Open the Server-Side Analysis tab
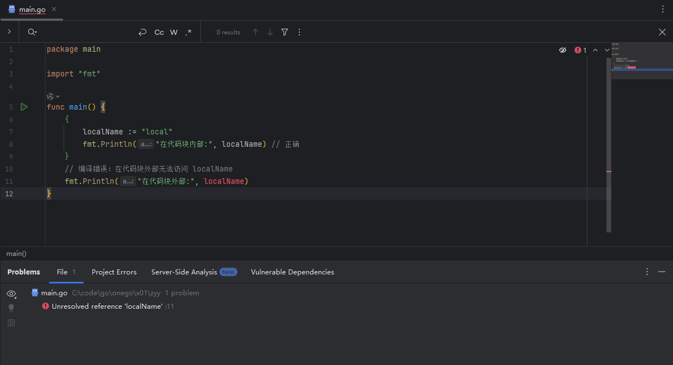This screenshot has width=673, height=365. 194,272
